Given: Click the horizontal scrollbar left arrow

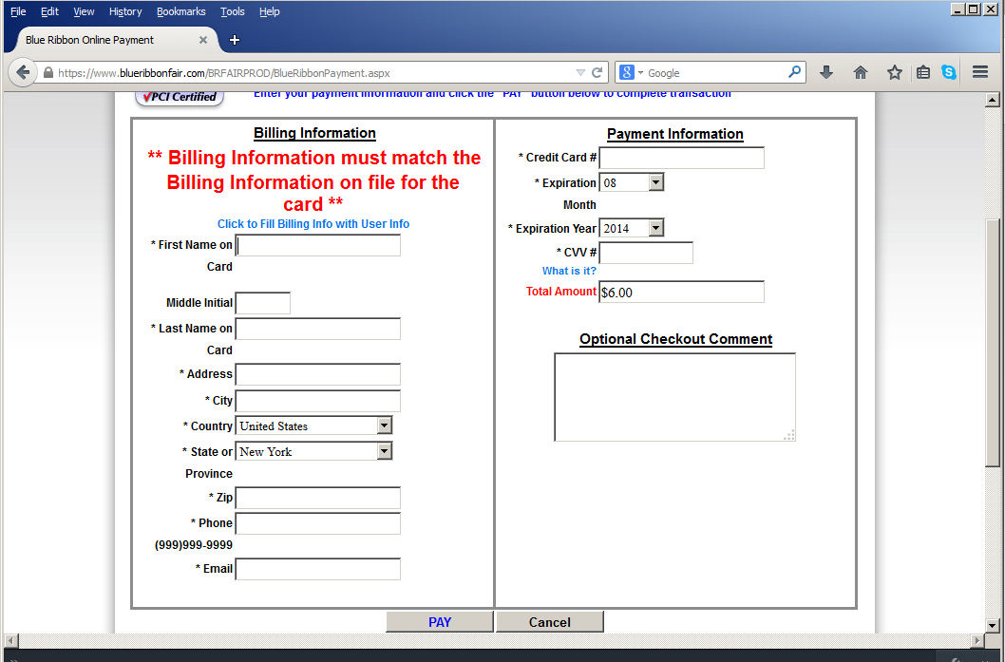Looking at the screenshot, I should pos(10,640).
